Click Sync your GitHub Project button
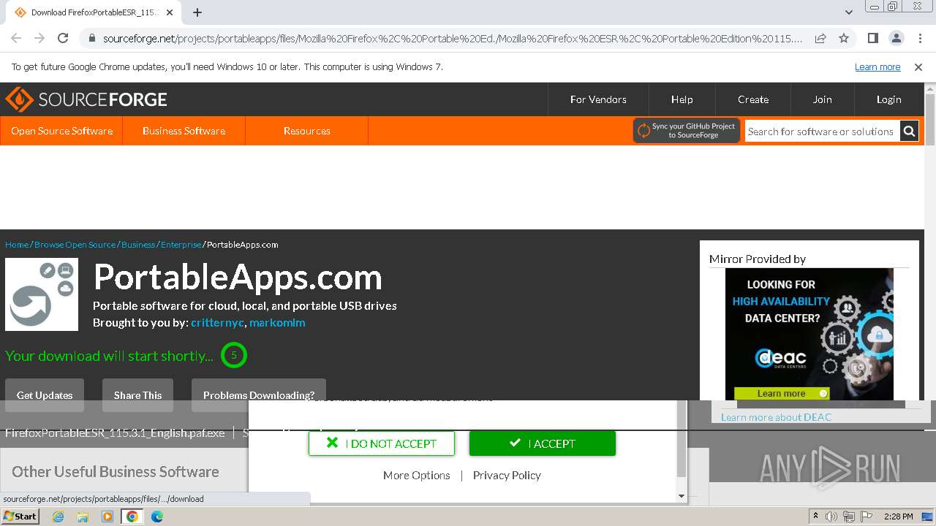The height and width of the screenshot is (526, 936). pyautogui.click(x=687, y=131)
